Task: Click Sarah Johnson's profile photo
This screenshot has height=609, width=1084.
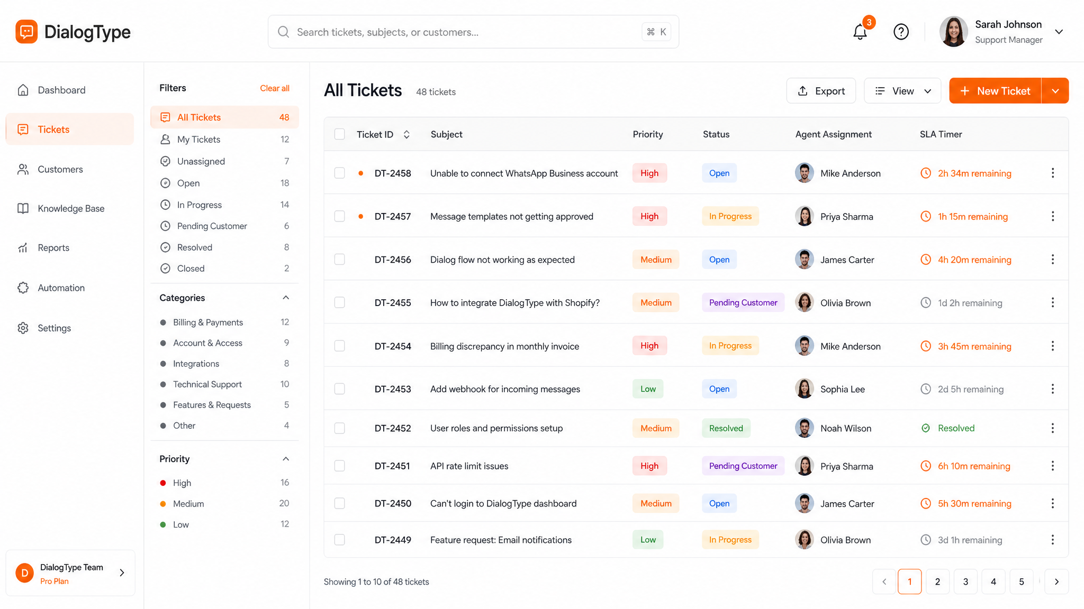Action: [954, 32]
